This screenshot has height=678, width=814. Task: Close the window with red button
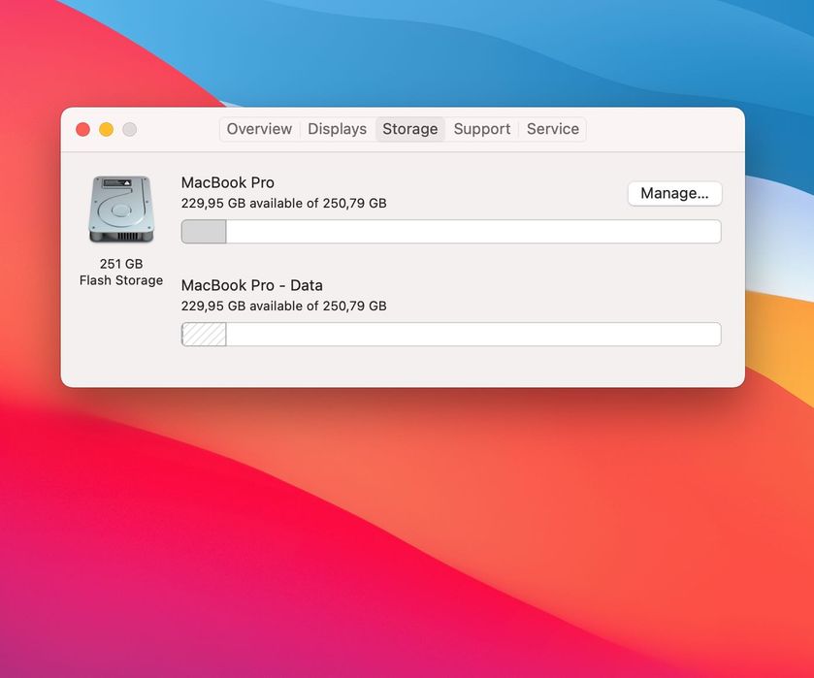click(x=83, y=129)
